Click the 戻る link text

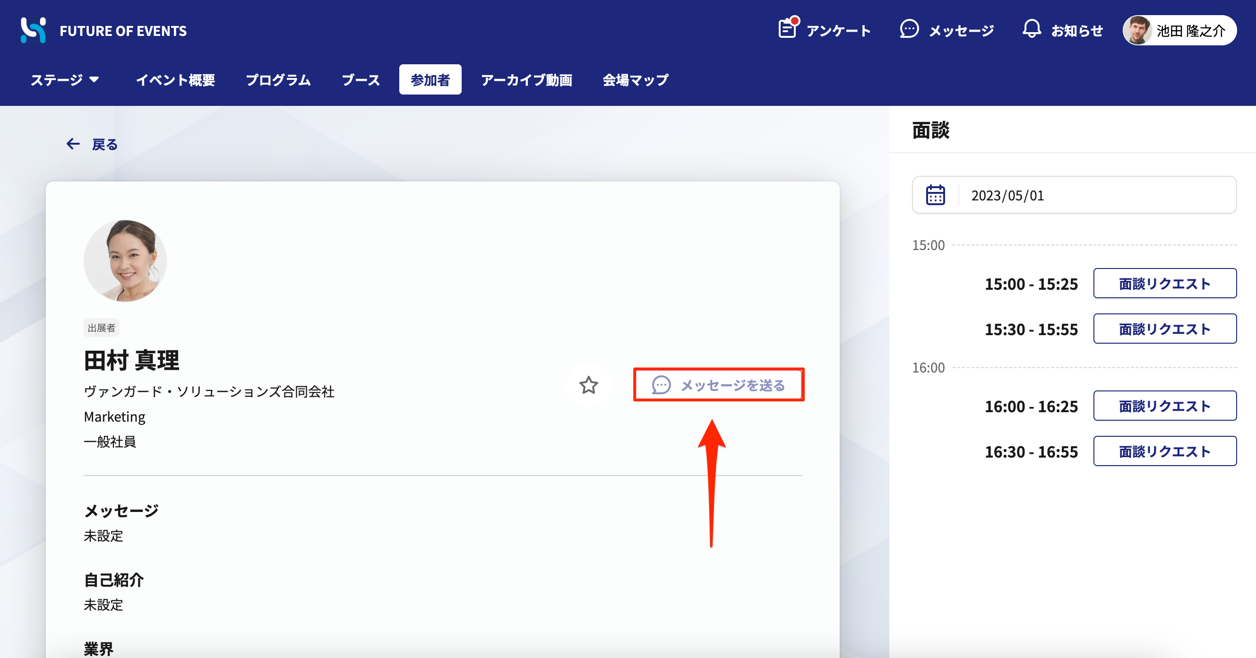coord(105,144)
